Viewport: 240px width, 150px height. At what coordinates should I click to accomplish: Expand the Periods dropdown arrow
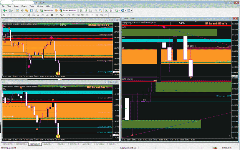click(125, 10)
